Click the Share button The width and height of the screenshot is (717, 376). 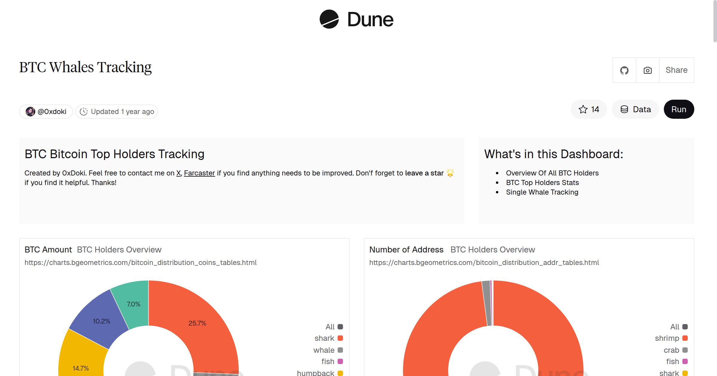click(676, 70)
